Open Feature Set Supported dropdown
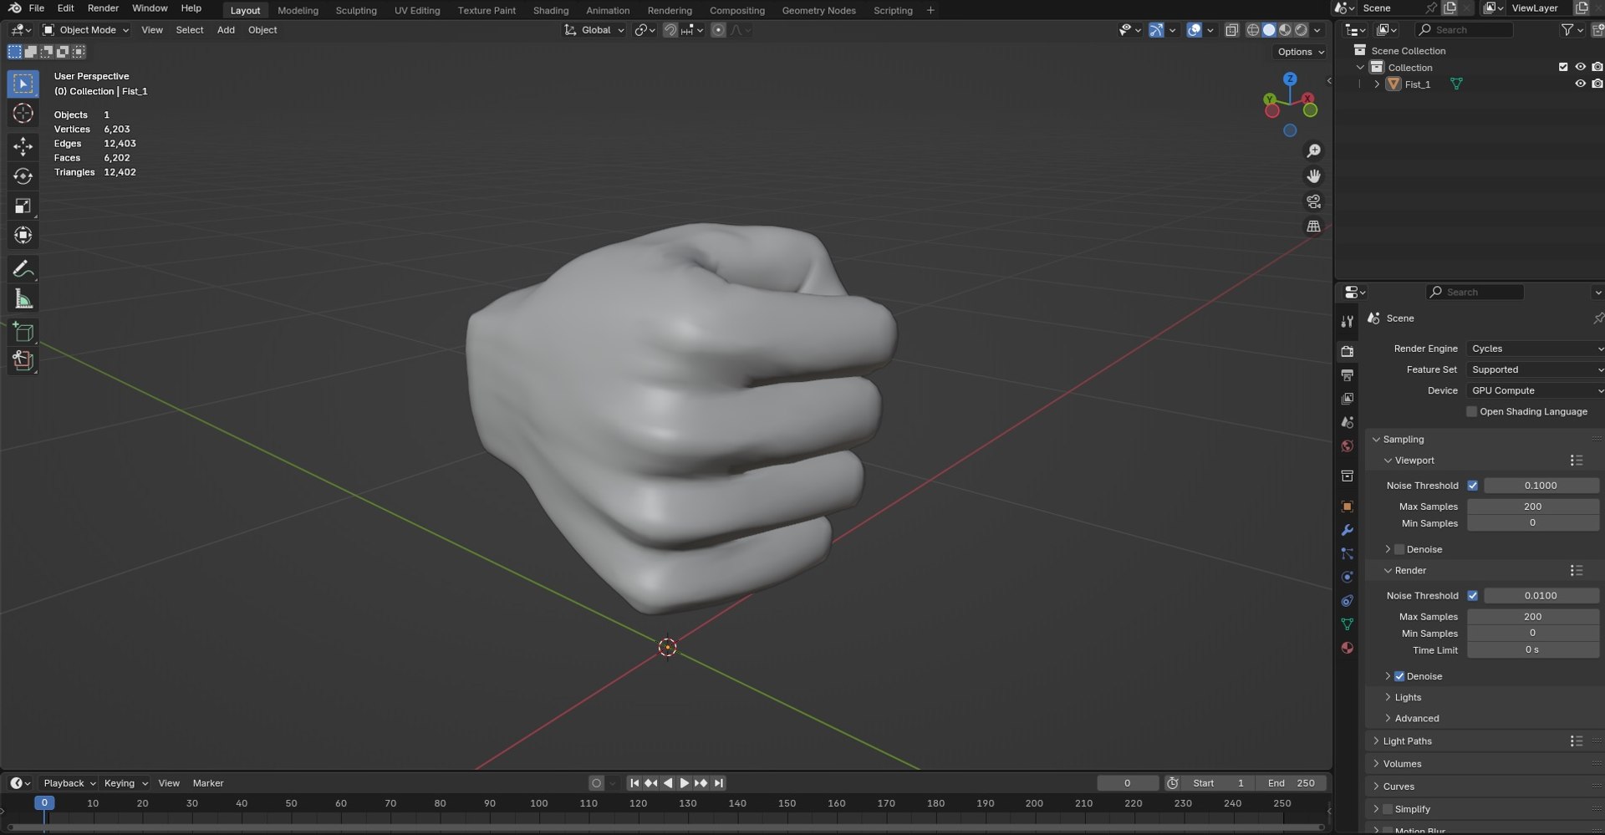Viewport: 1605px width, 835px height. (x=1535, y=369)
